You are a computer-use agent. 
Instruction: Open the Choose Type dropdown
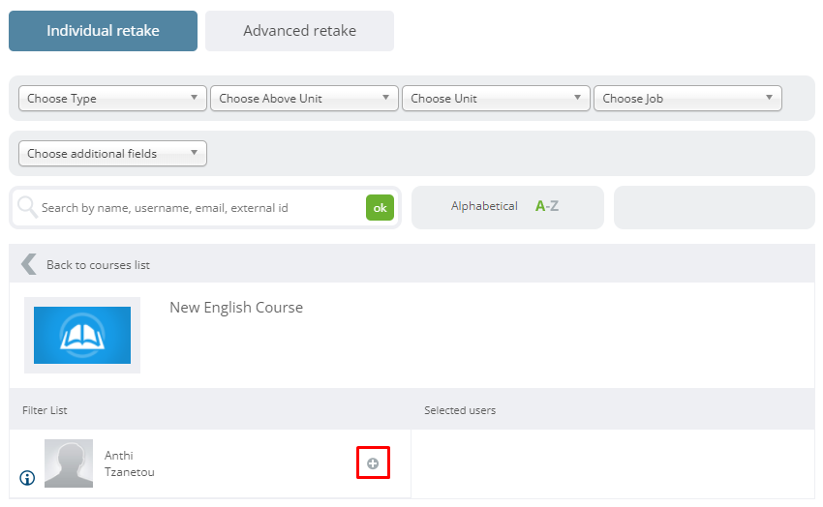click(x=112, y=99)
